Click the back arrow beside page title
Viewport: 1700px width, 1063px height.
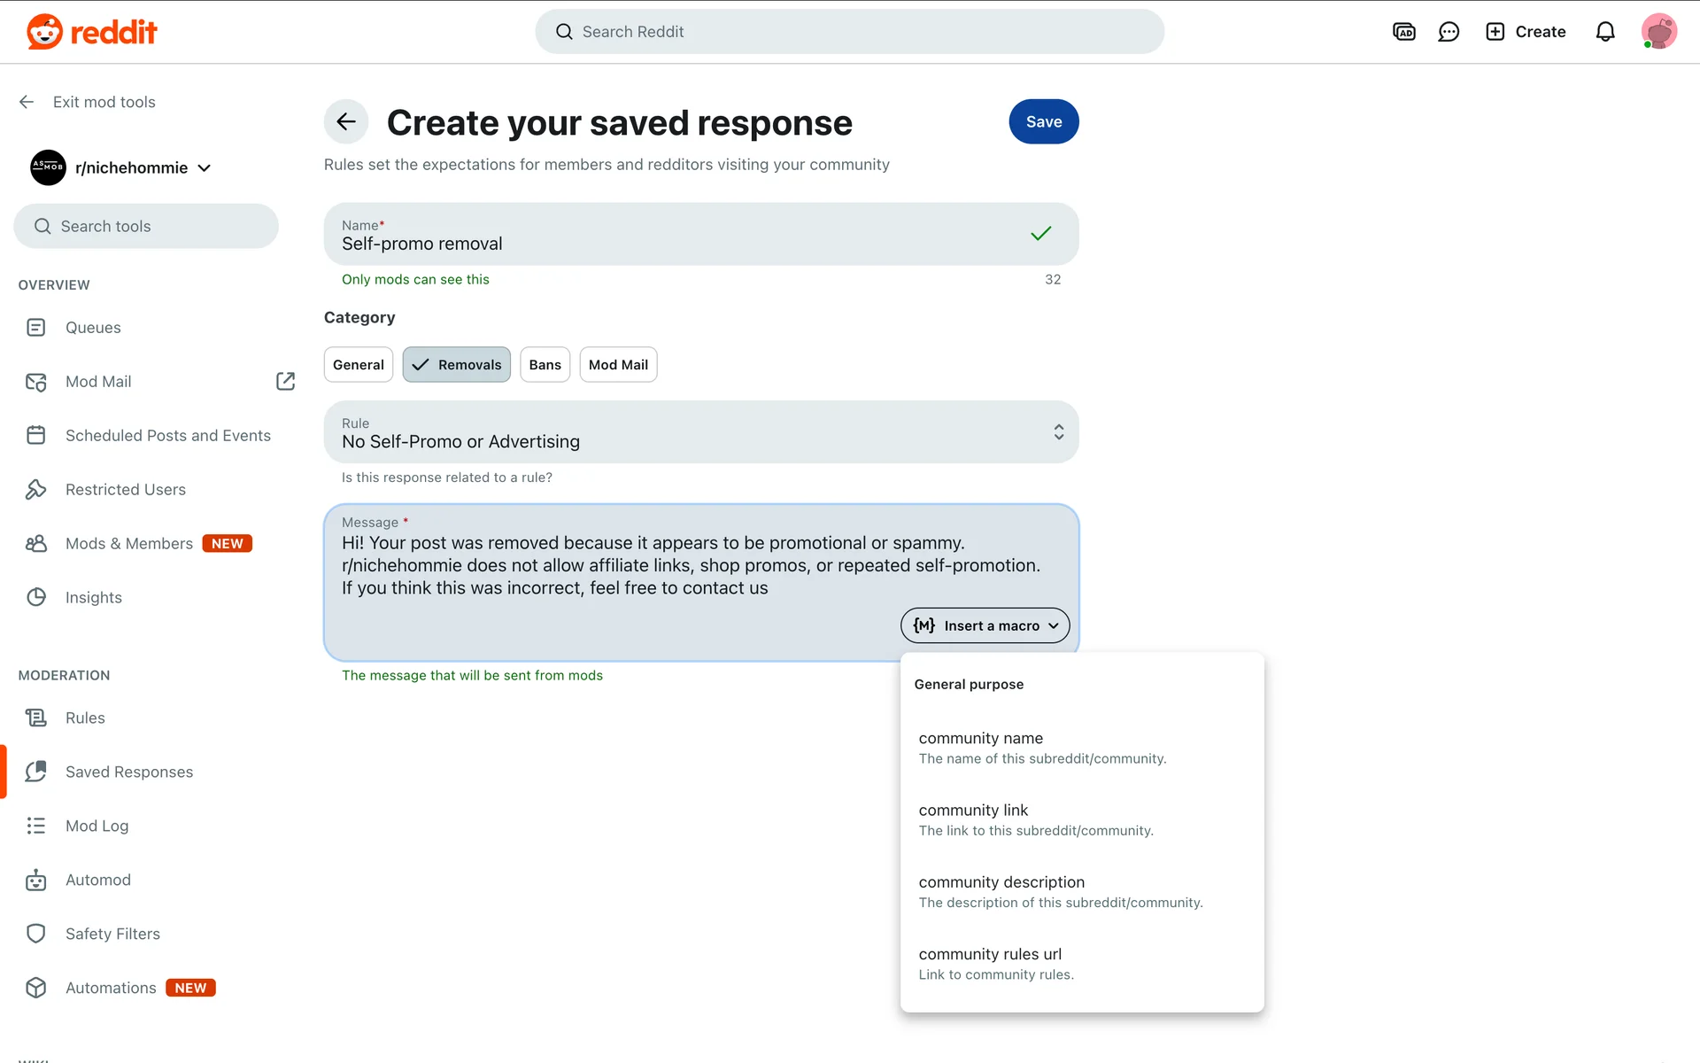[346, 122]
